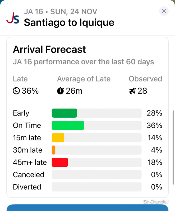Viewport: 175px width, 211px height.
Task: Select the Early green bar
Action: tap(64, 113)
